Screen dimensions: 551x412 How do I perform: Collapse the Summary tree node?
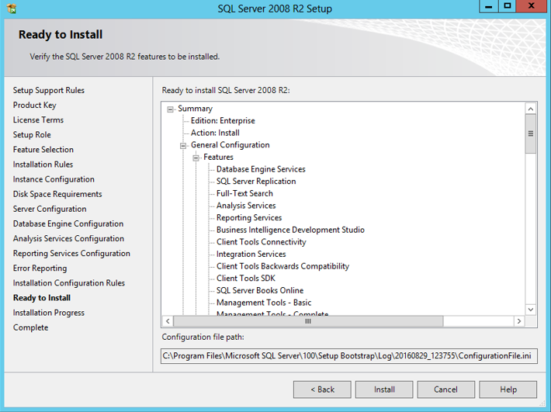171,109
